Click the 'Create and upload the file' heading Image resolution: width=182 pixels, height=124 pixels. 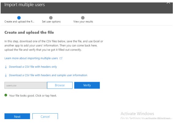click(29, 32)
